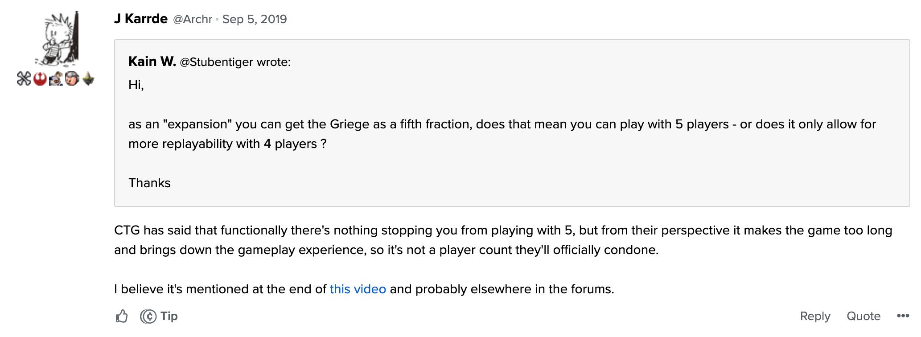Tip the post with GeekGold
Viewport: 921px width, 337px height.
coord(159,316)
